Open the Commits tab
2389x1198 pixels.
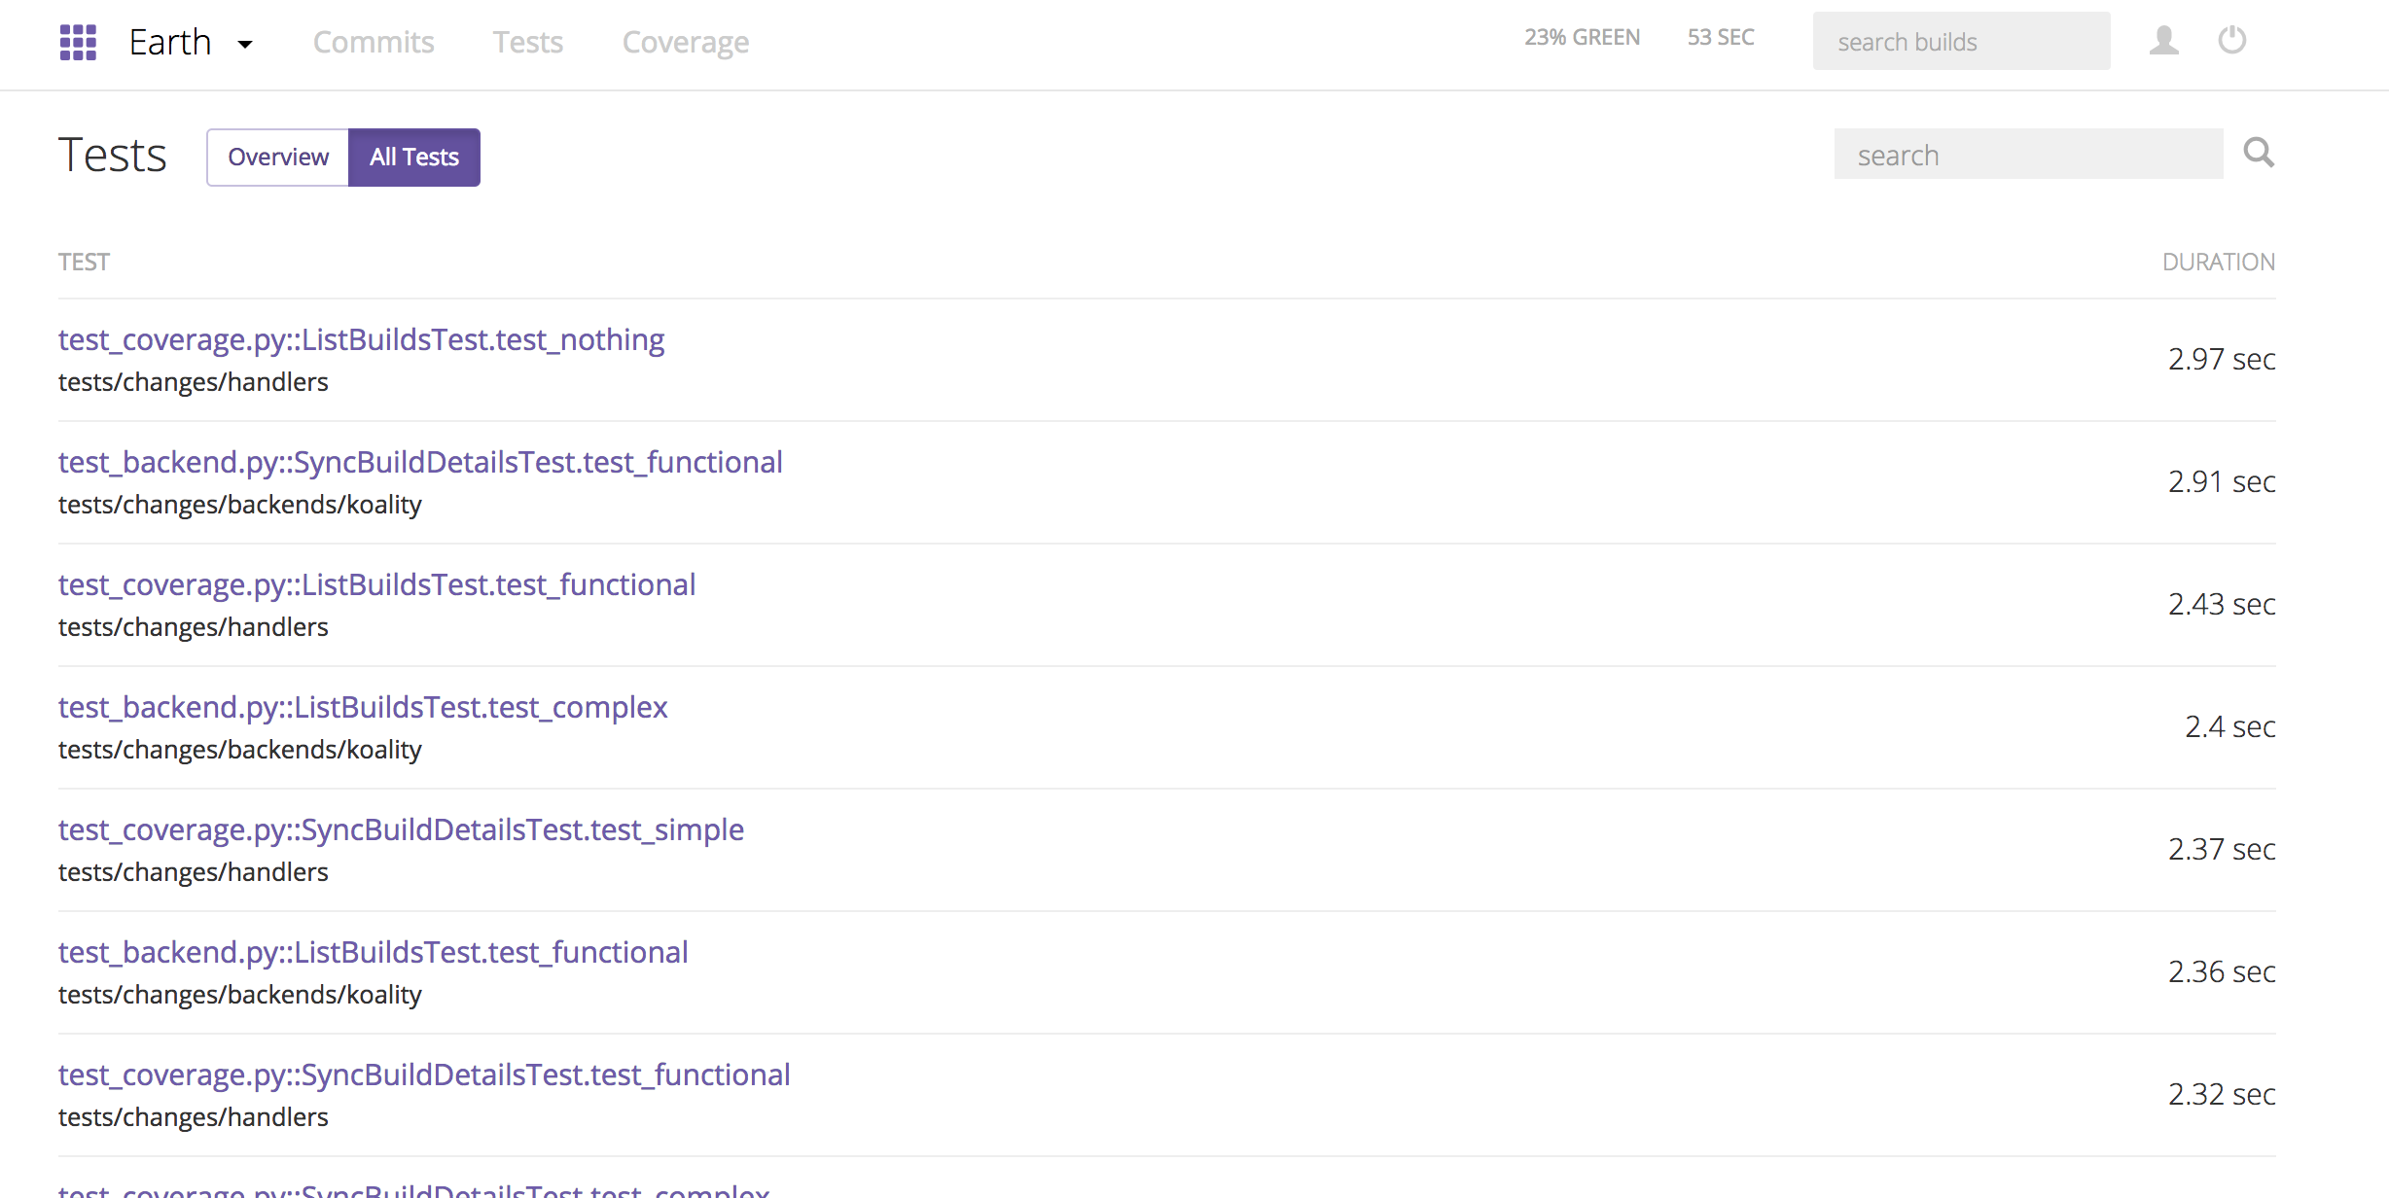[x=374, y=43]
